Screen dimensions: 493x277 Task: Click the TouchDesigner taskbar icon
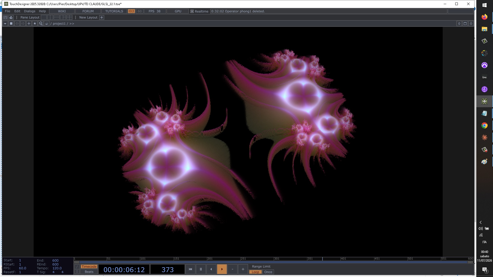tap(484, 101)
